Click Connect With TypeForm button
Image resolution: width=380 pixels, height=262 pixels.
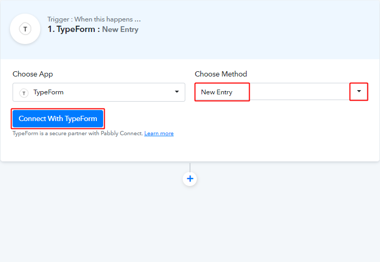(x=58, y=118)
